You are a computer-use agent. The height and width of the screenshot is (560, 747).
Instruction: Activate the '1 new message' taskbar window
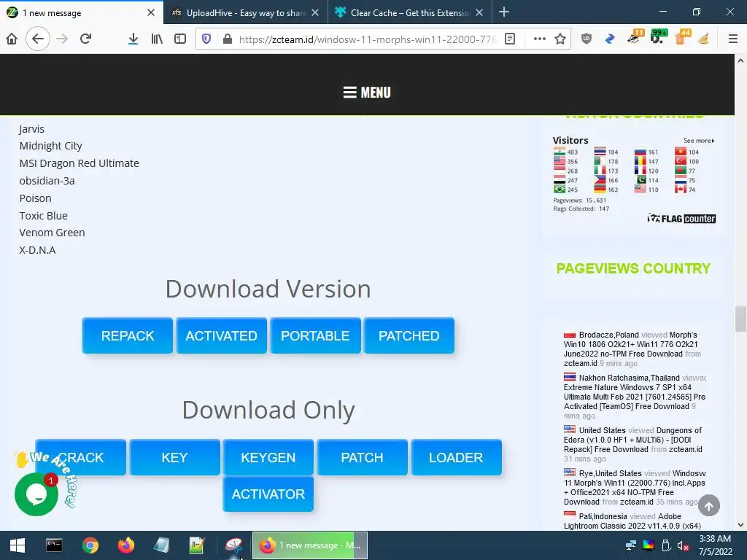[x=309, y=545]
